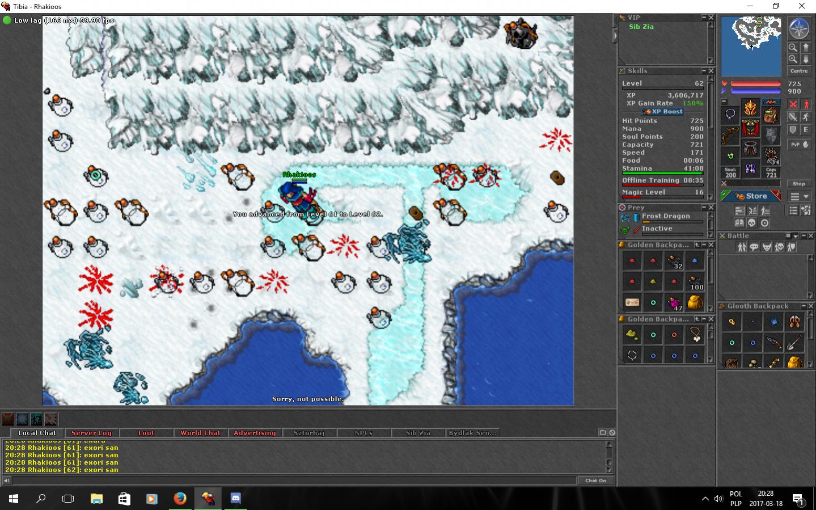Select the ammunition slot in the equipment panel

pos(771,156)
